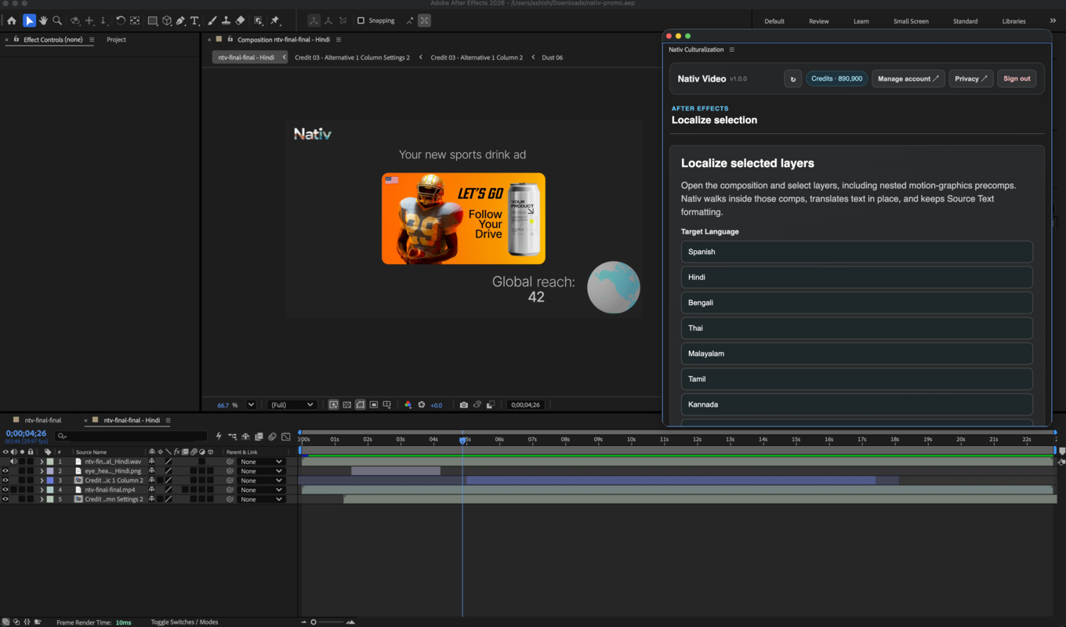Take a snapshot with camera icon
The image size is (1066, 627).
(x=464, y=405)
